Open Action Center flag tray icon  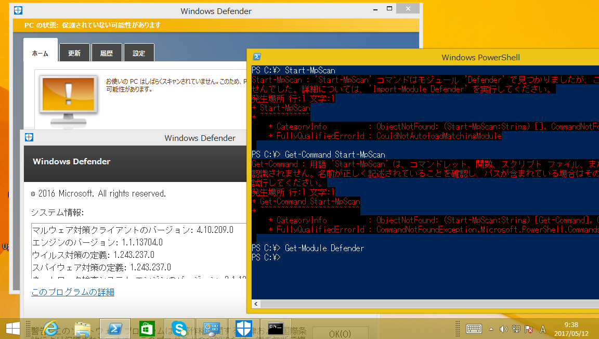[529, 329]
